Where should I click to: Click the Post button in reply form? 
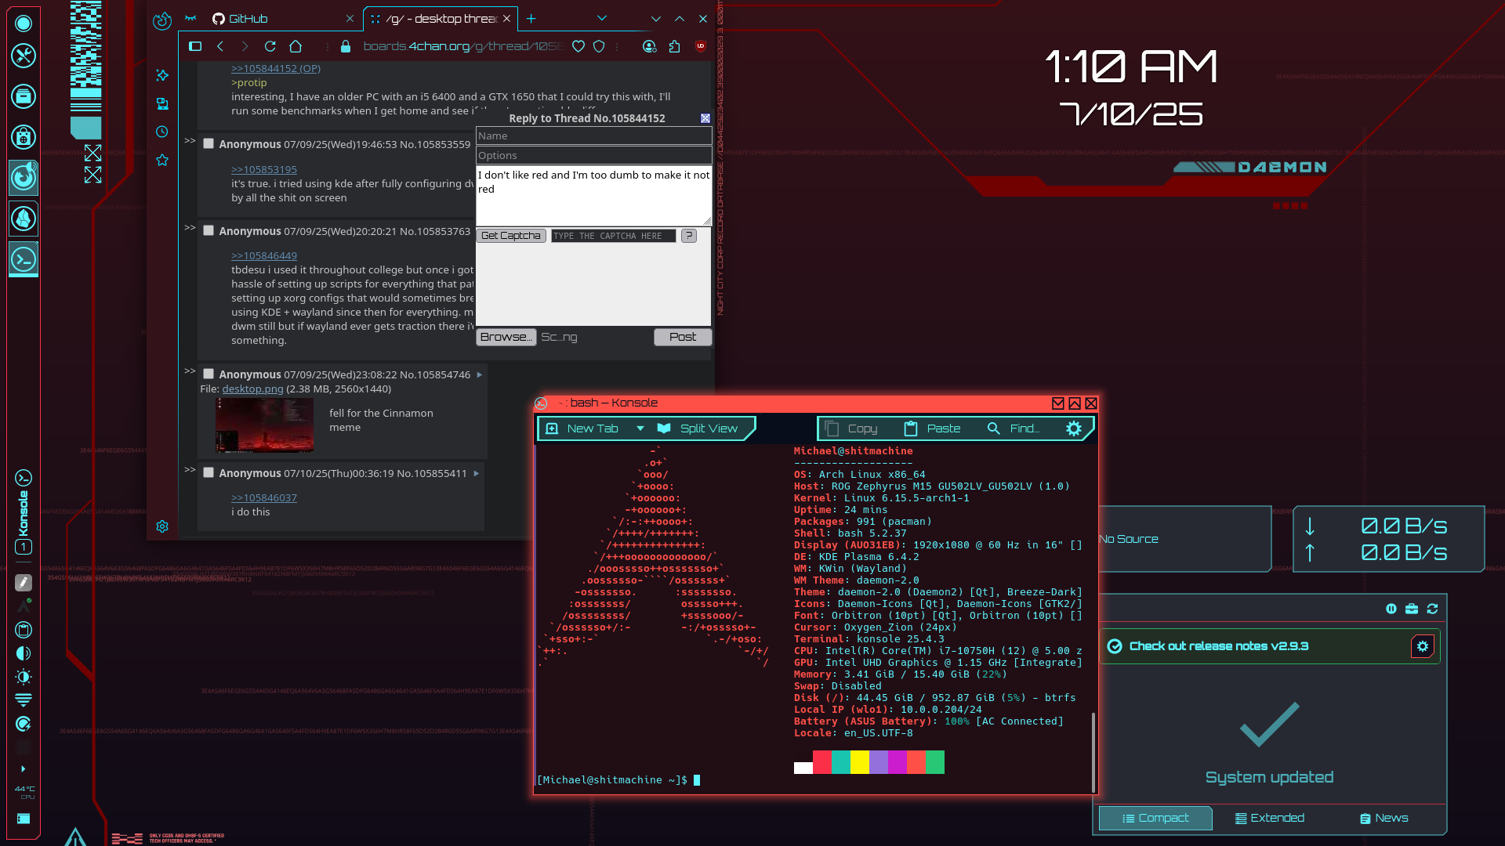683,337
